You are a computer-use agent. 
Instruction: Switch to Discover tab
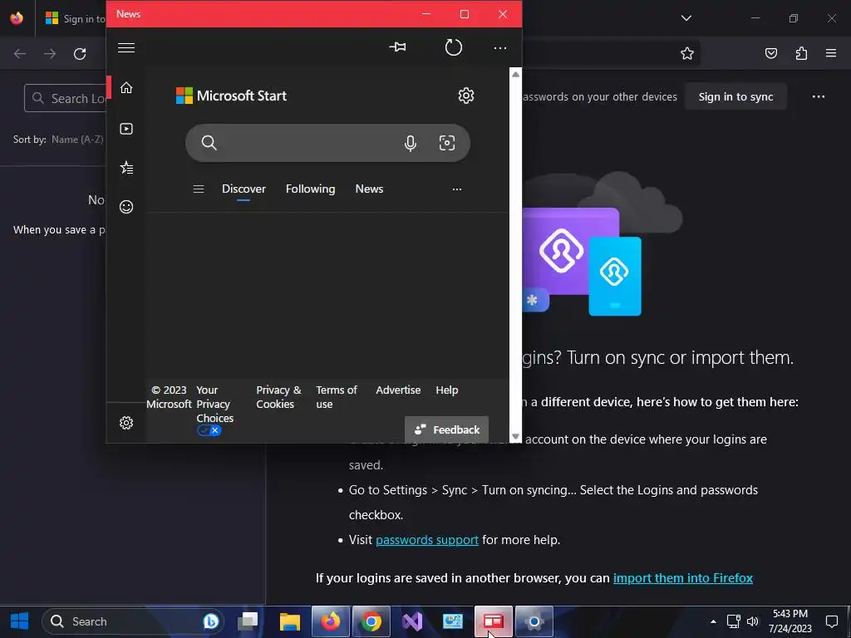coord(243,189)
